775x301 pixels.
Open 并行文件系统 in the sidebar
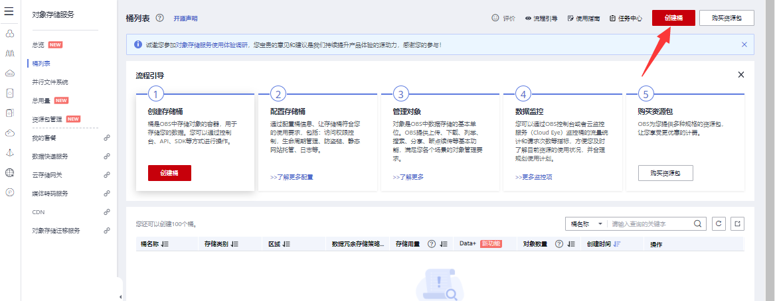click(x=50, y=82)
